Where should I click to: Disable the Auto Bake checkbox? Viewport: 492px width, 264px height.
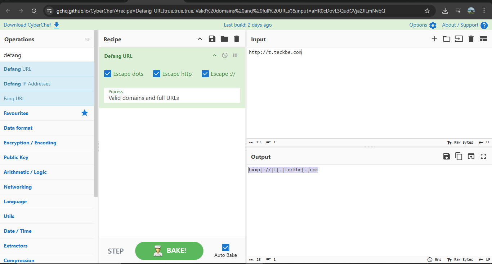click(x=226, y=247)
